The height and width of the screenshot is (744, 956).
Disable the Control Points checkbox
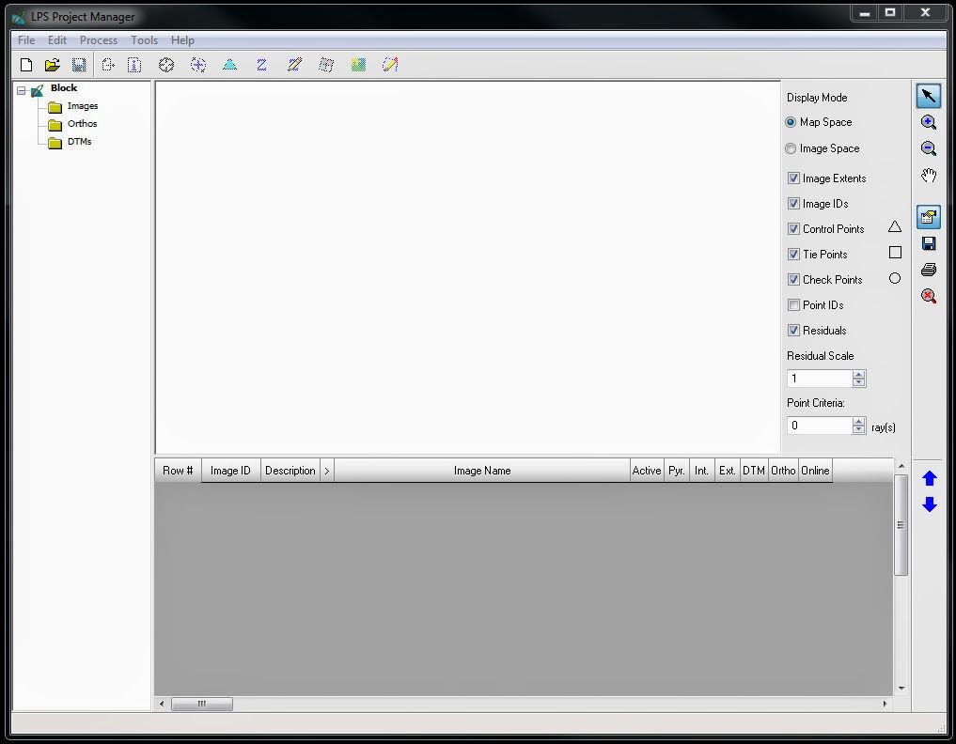click(x=793, y=228)
